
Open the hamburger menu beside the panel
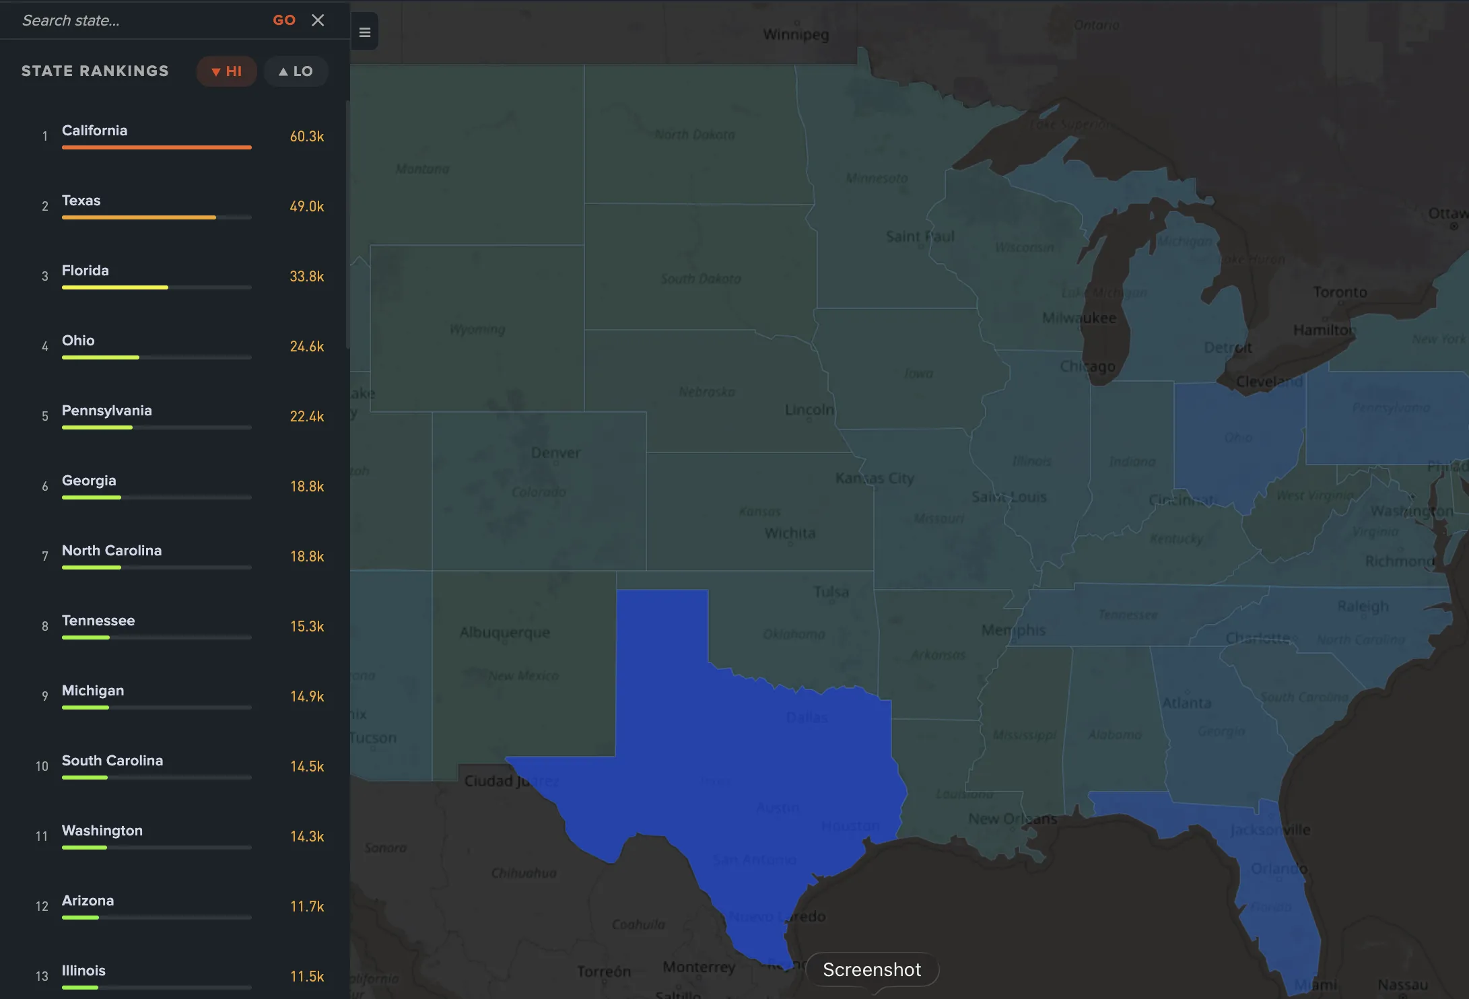pyautogui.click(x=364, y=31)
